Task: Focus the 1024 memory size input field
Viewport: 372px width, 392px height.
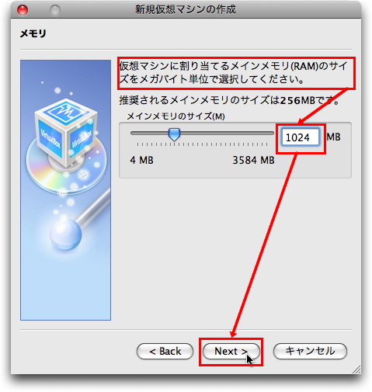Action: pyautogui.click(x=301, y=137)
